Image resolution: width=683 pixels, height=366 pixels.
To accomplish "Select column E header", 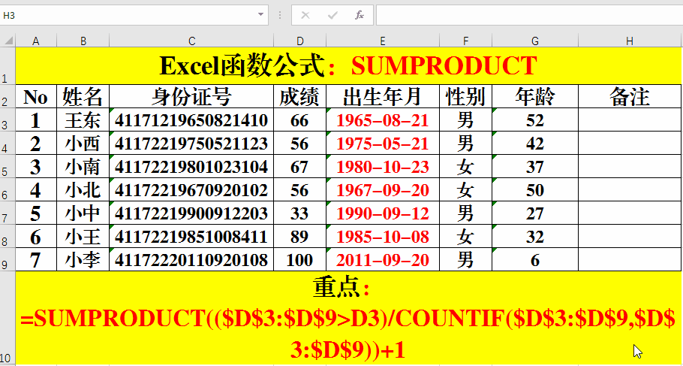I will [383, 41].
